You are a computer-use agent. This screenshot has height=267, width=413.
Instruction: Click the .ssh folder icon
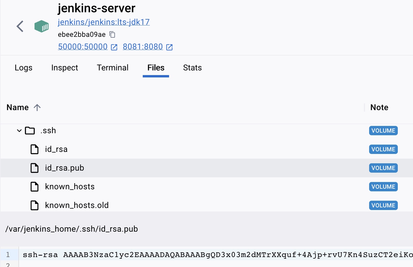[x=30, y=131]
